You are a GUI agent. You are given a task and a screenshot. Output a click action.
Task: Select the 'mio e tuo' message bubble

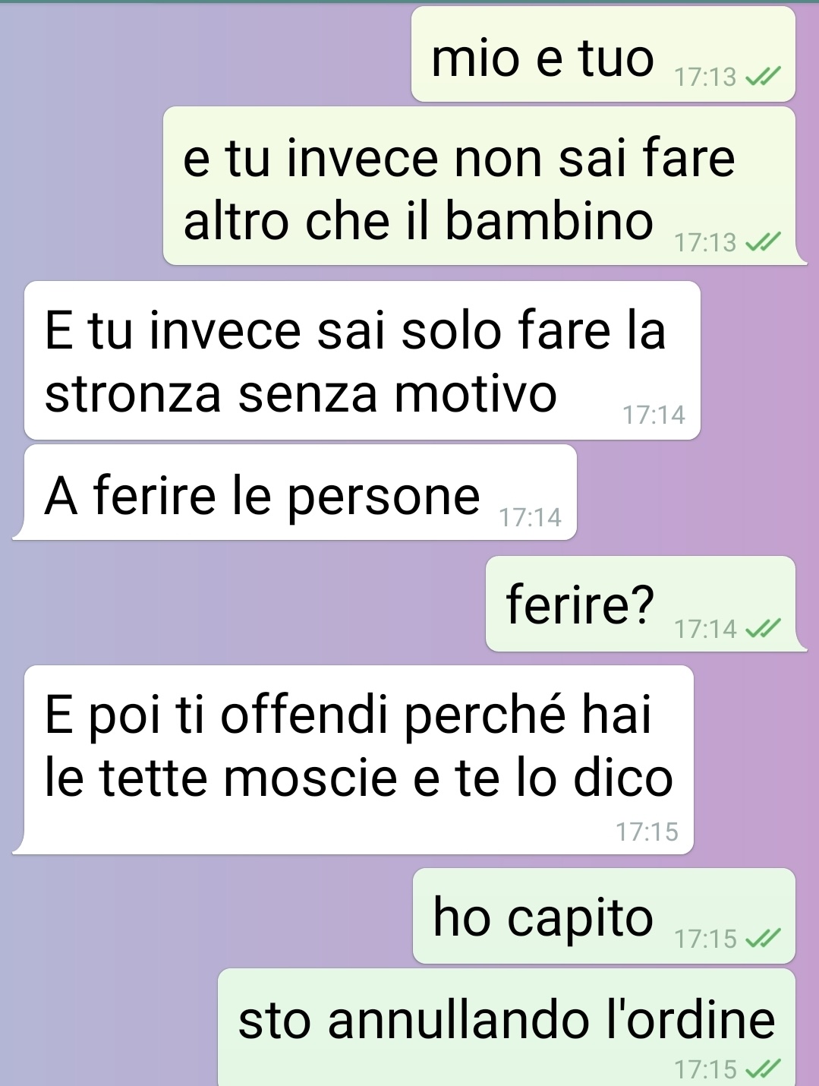[x=603, y=54]
